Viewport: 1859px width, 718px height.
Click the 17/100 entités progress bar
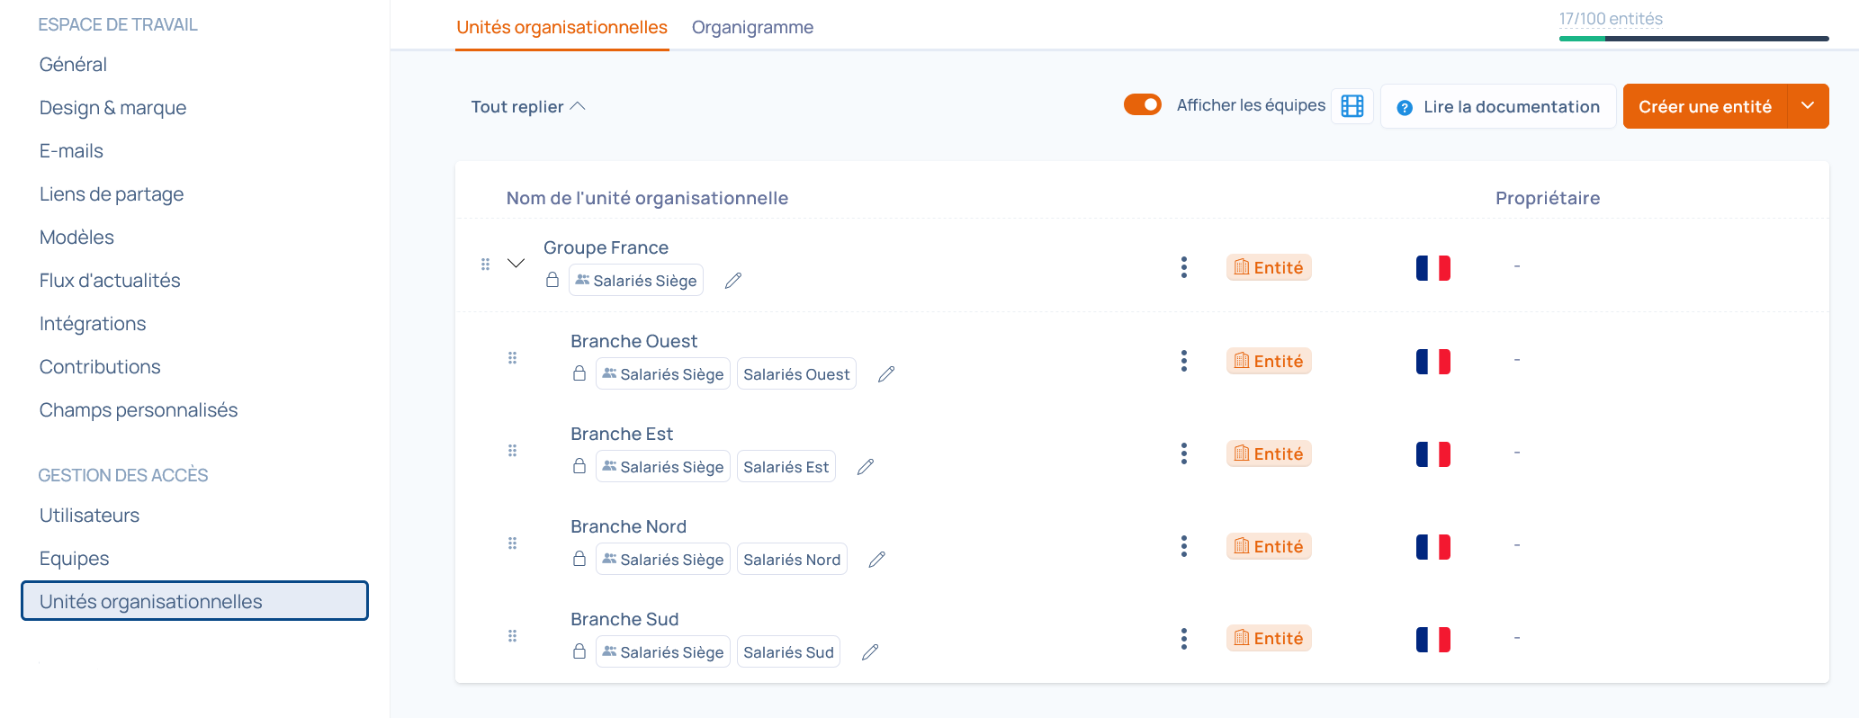click(x=1693, y=38)
